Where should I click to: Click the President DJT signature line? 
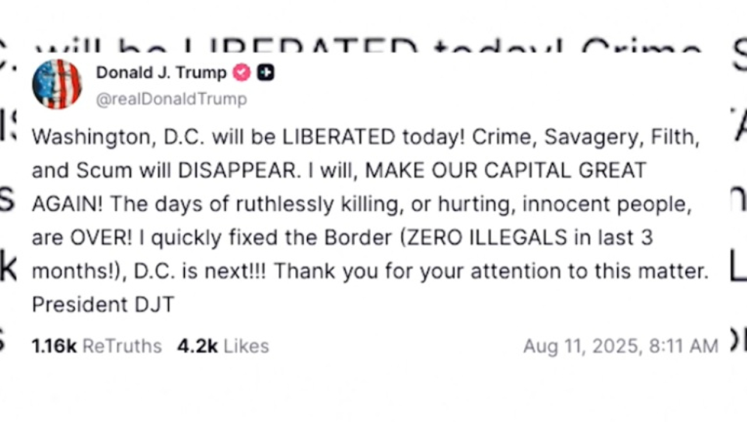[x=103, y=305]
